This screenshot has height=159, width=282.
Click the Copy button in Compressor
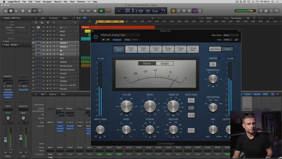[x=127, y=40]
